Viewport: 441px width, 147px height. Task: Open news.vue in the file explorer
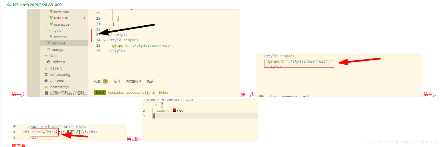(x=61, y=12)
